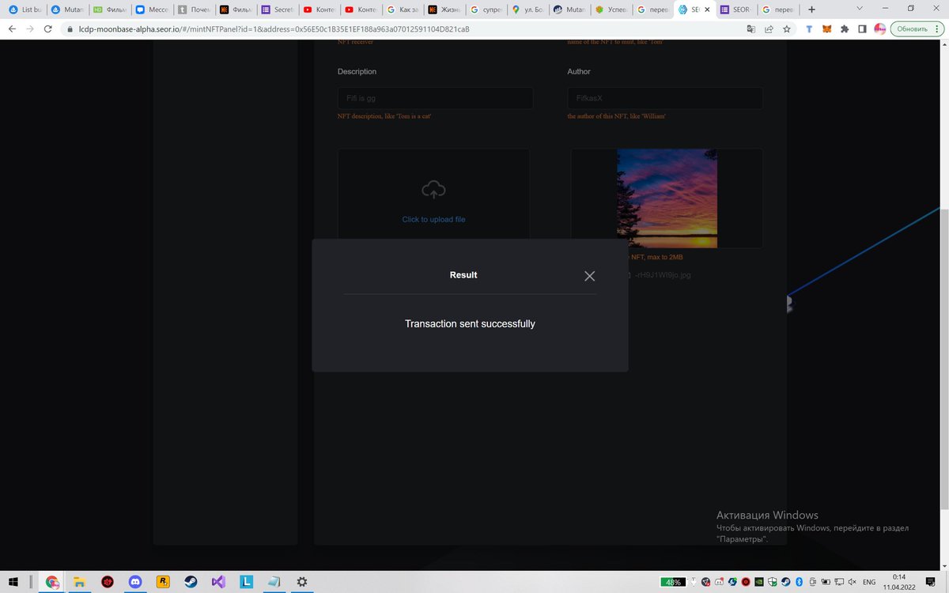Open the MetaMask fox extension

pos(827,28)
